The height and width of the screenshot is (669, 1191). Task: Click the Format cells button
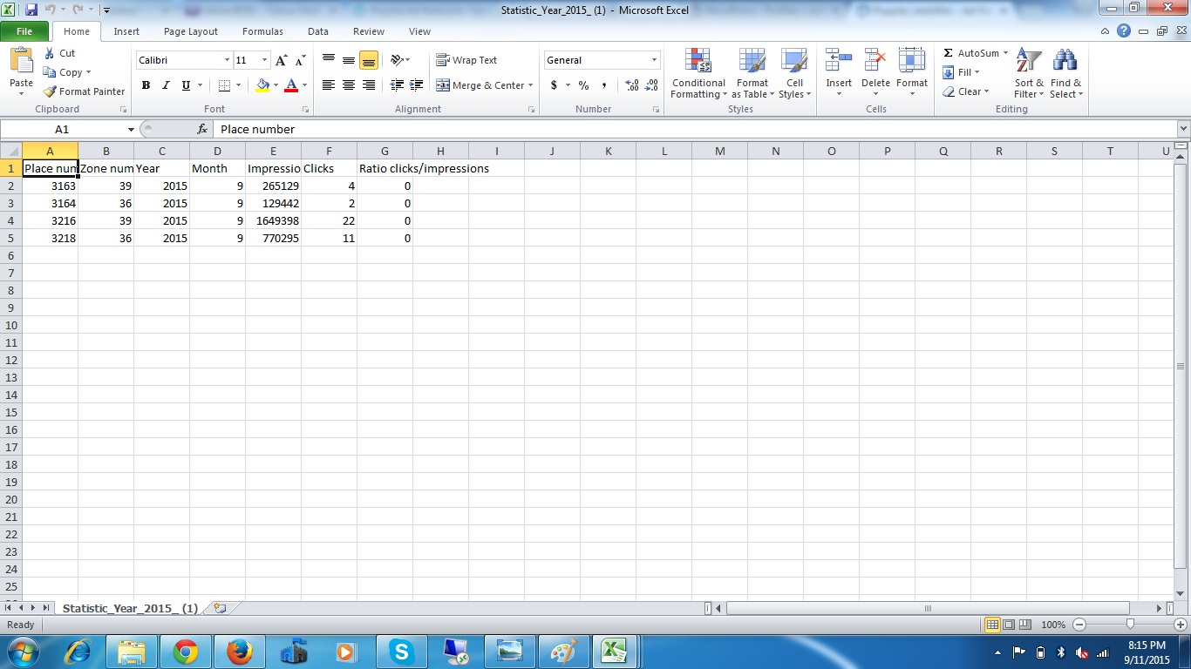tap(912, 74)
